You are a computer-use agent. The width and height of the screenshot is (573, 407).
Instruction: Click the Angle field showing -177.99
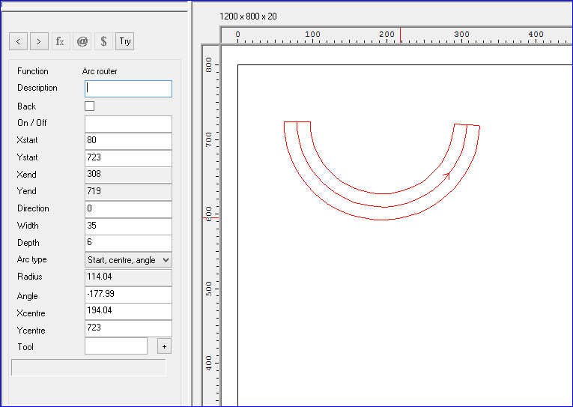coord(128,295)
